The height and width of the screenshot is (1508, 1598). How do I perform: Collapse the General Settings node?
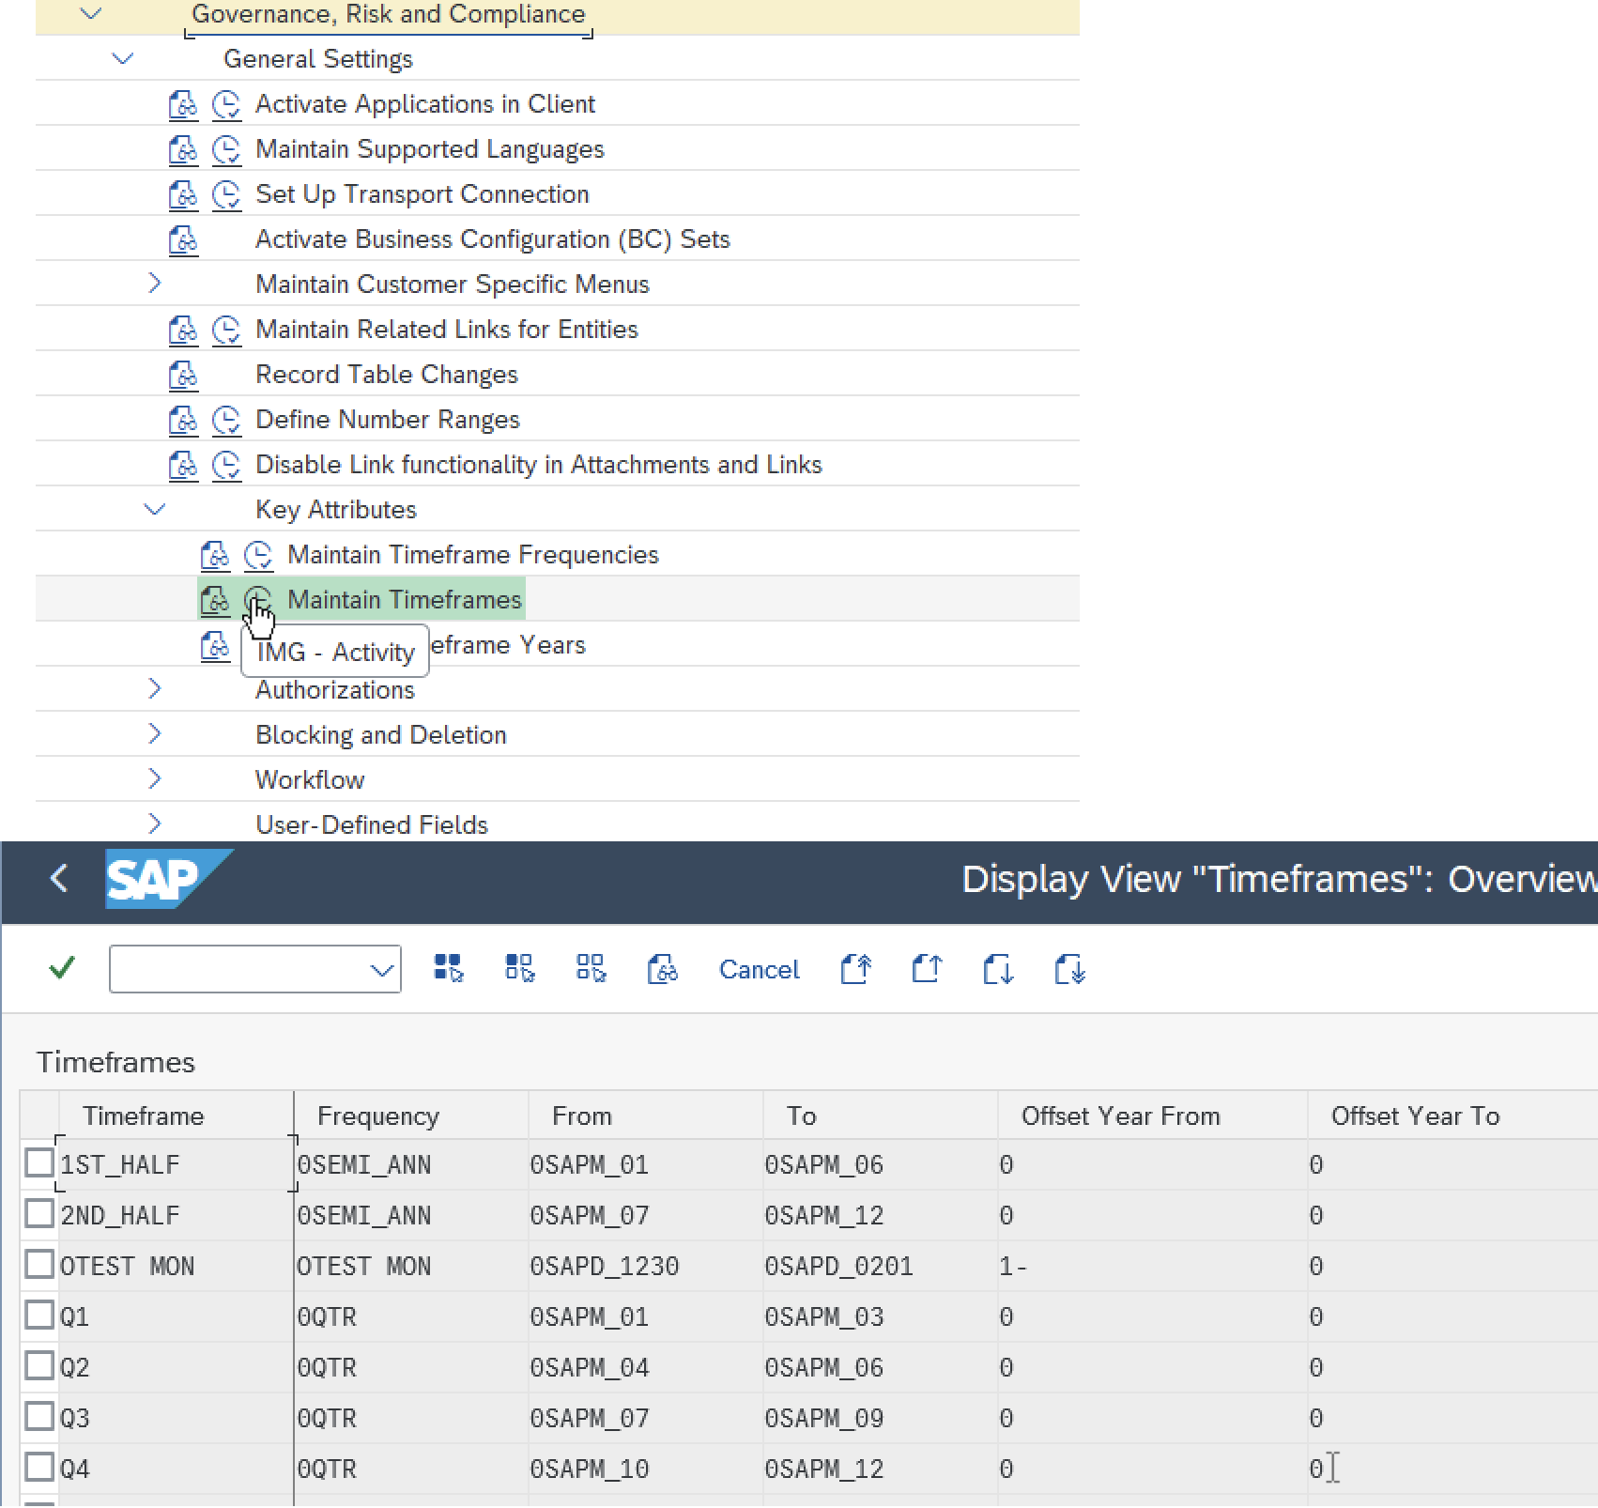click(x=123, y=59)
